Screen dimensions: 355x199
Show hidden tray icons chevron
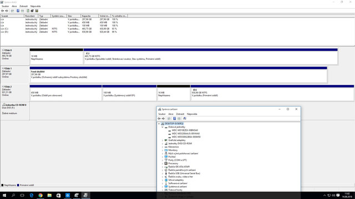coord(324,195)
